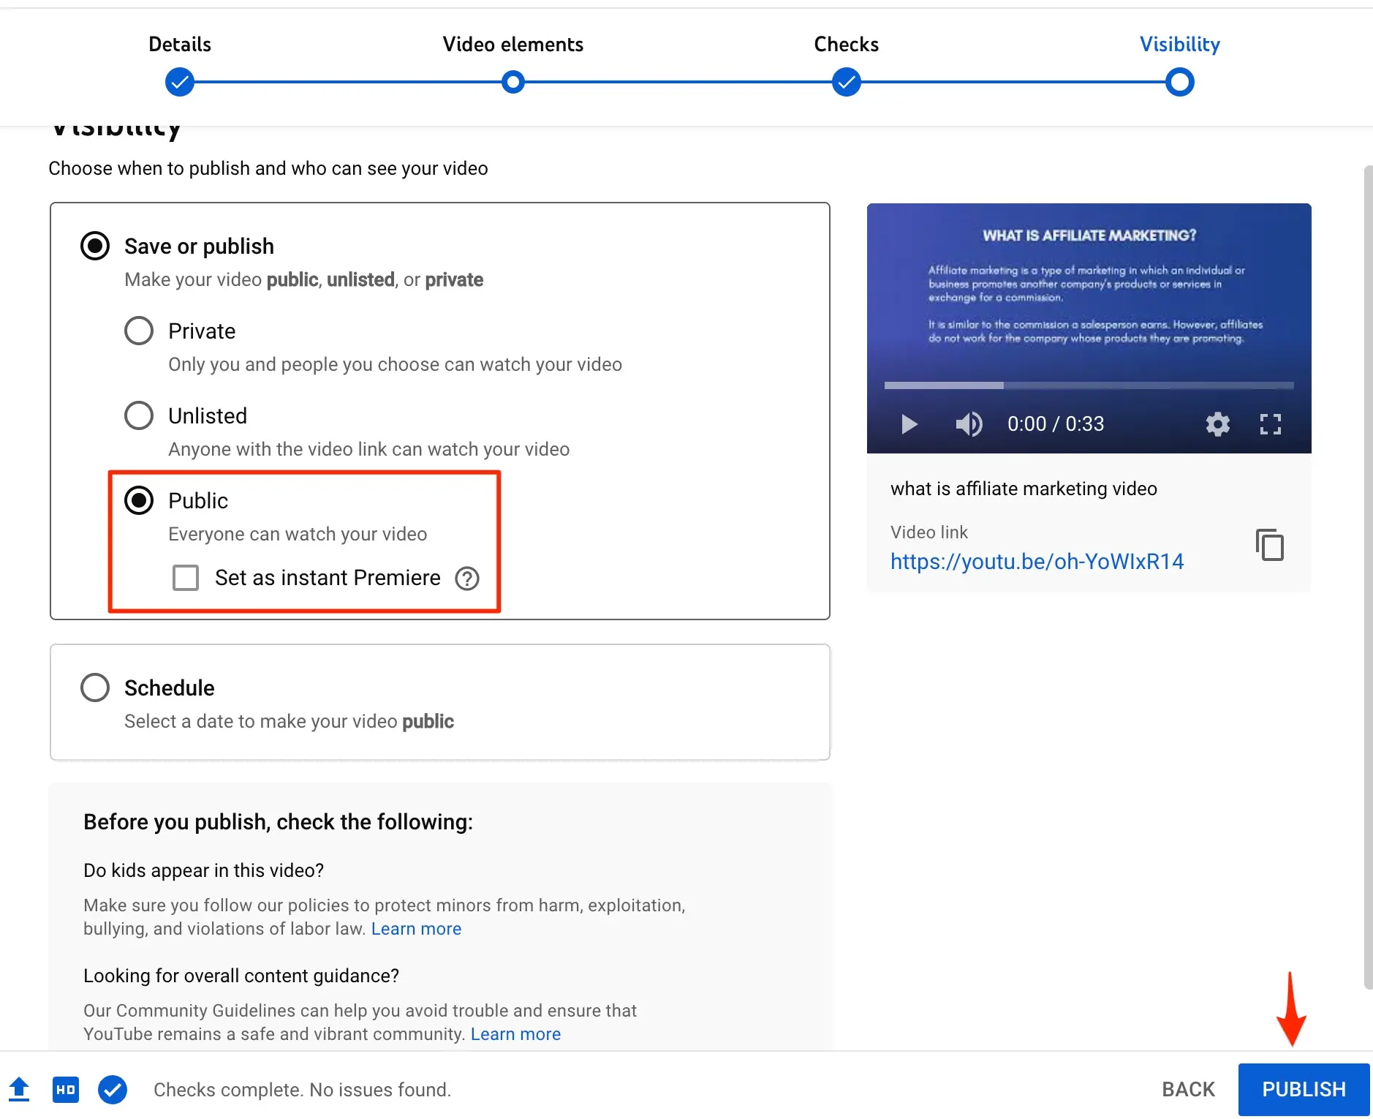
Task: Choose the Schedule radio option
Action: 95,687
